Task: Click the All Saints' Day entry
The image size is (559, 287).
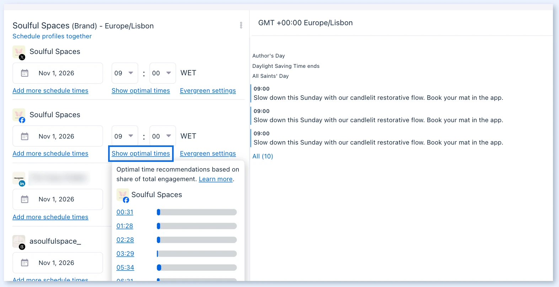Action: point(270,76)
